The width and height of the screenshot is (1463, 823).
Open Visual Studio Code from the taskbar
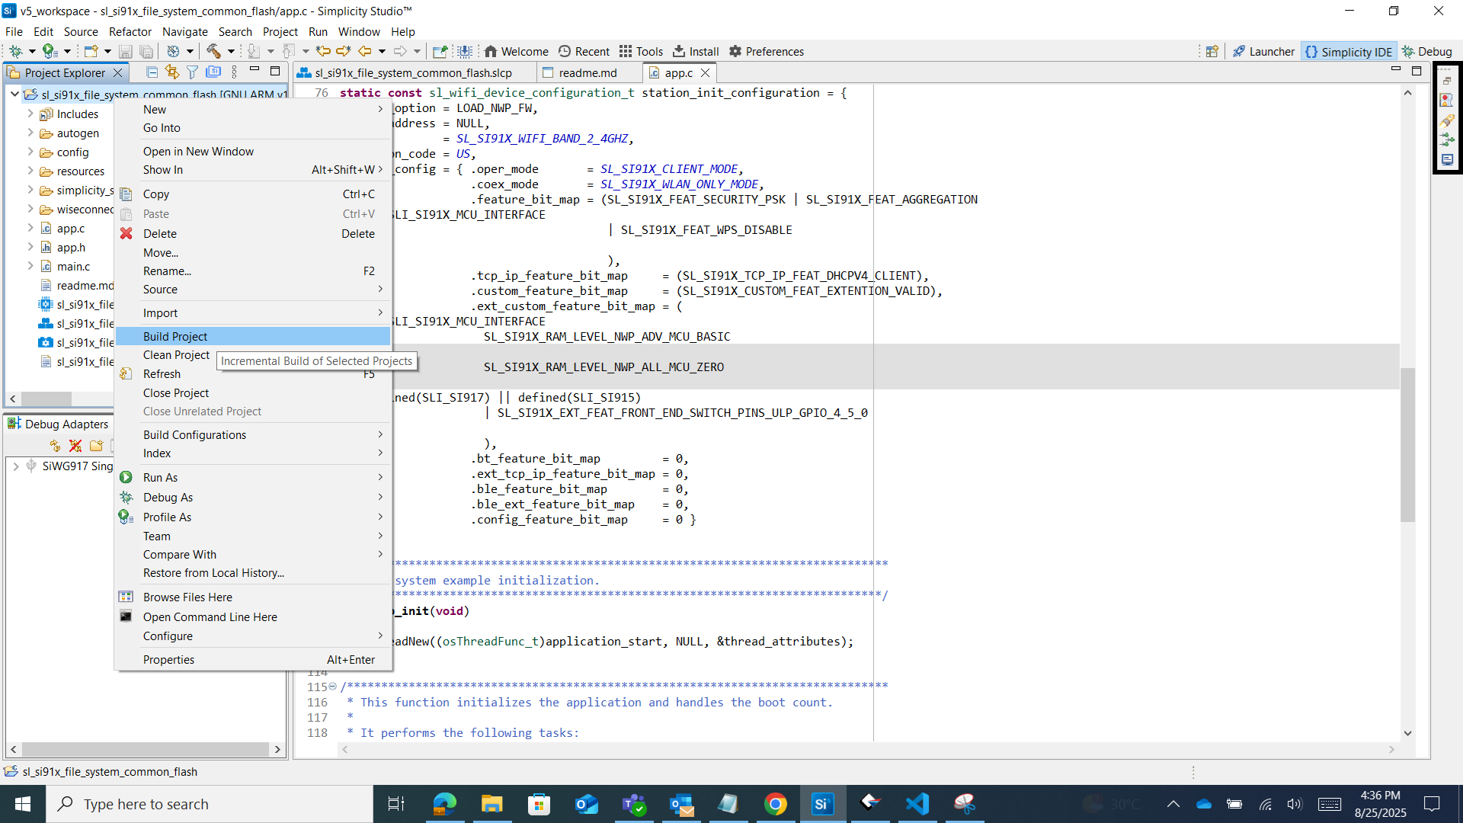coord(917,804)
